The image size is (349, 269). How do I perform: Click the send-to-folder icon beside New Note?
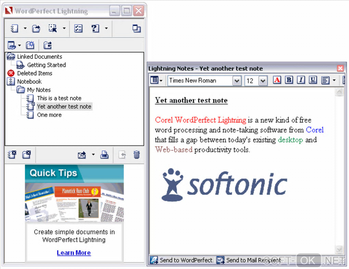pos(36,28)
